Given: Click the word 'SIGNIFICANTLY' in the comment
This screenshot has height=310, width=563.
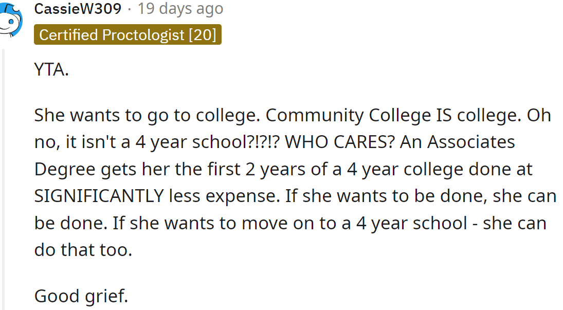Looking at the screenshot, I should pyautogui.click(x=98, y=195).
